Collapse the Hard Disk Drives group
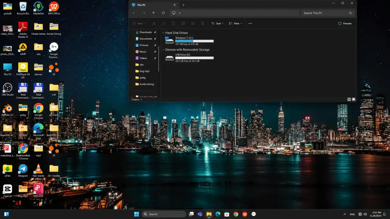 pyautogui.click(x=163, y=33)
